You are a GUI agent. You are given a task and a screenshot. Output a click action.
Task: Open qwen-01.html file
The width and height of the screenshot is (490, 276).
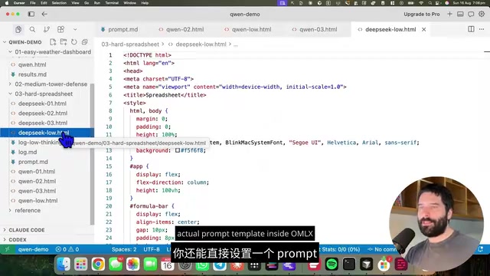[37, 172]
